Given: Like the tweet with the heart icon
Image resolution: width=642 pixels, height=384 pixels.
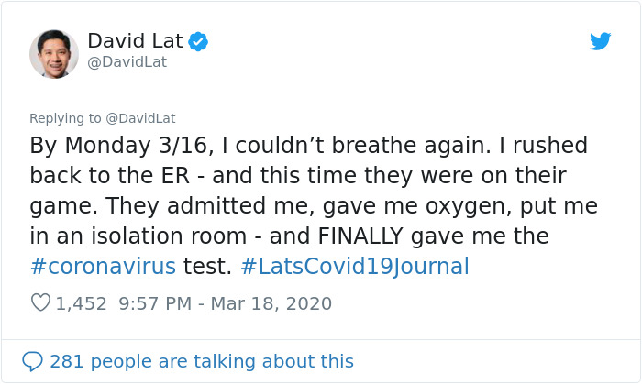Looking at the screenshot, I should [40, 303].
